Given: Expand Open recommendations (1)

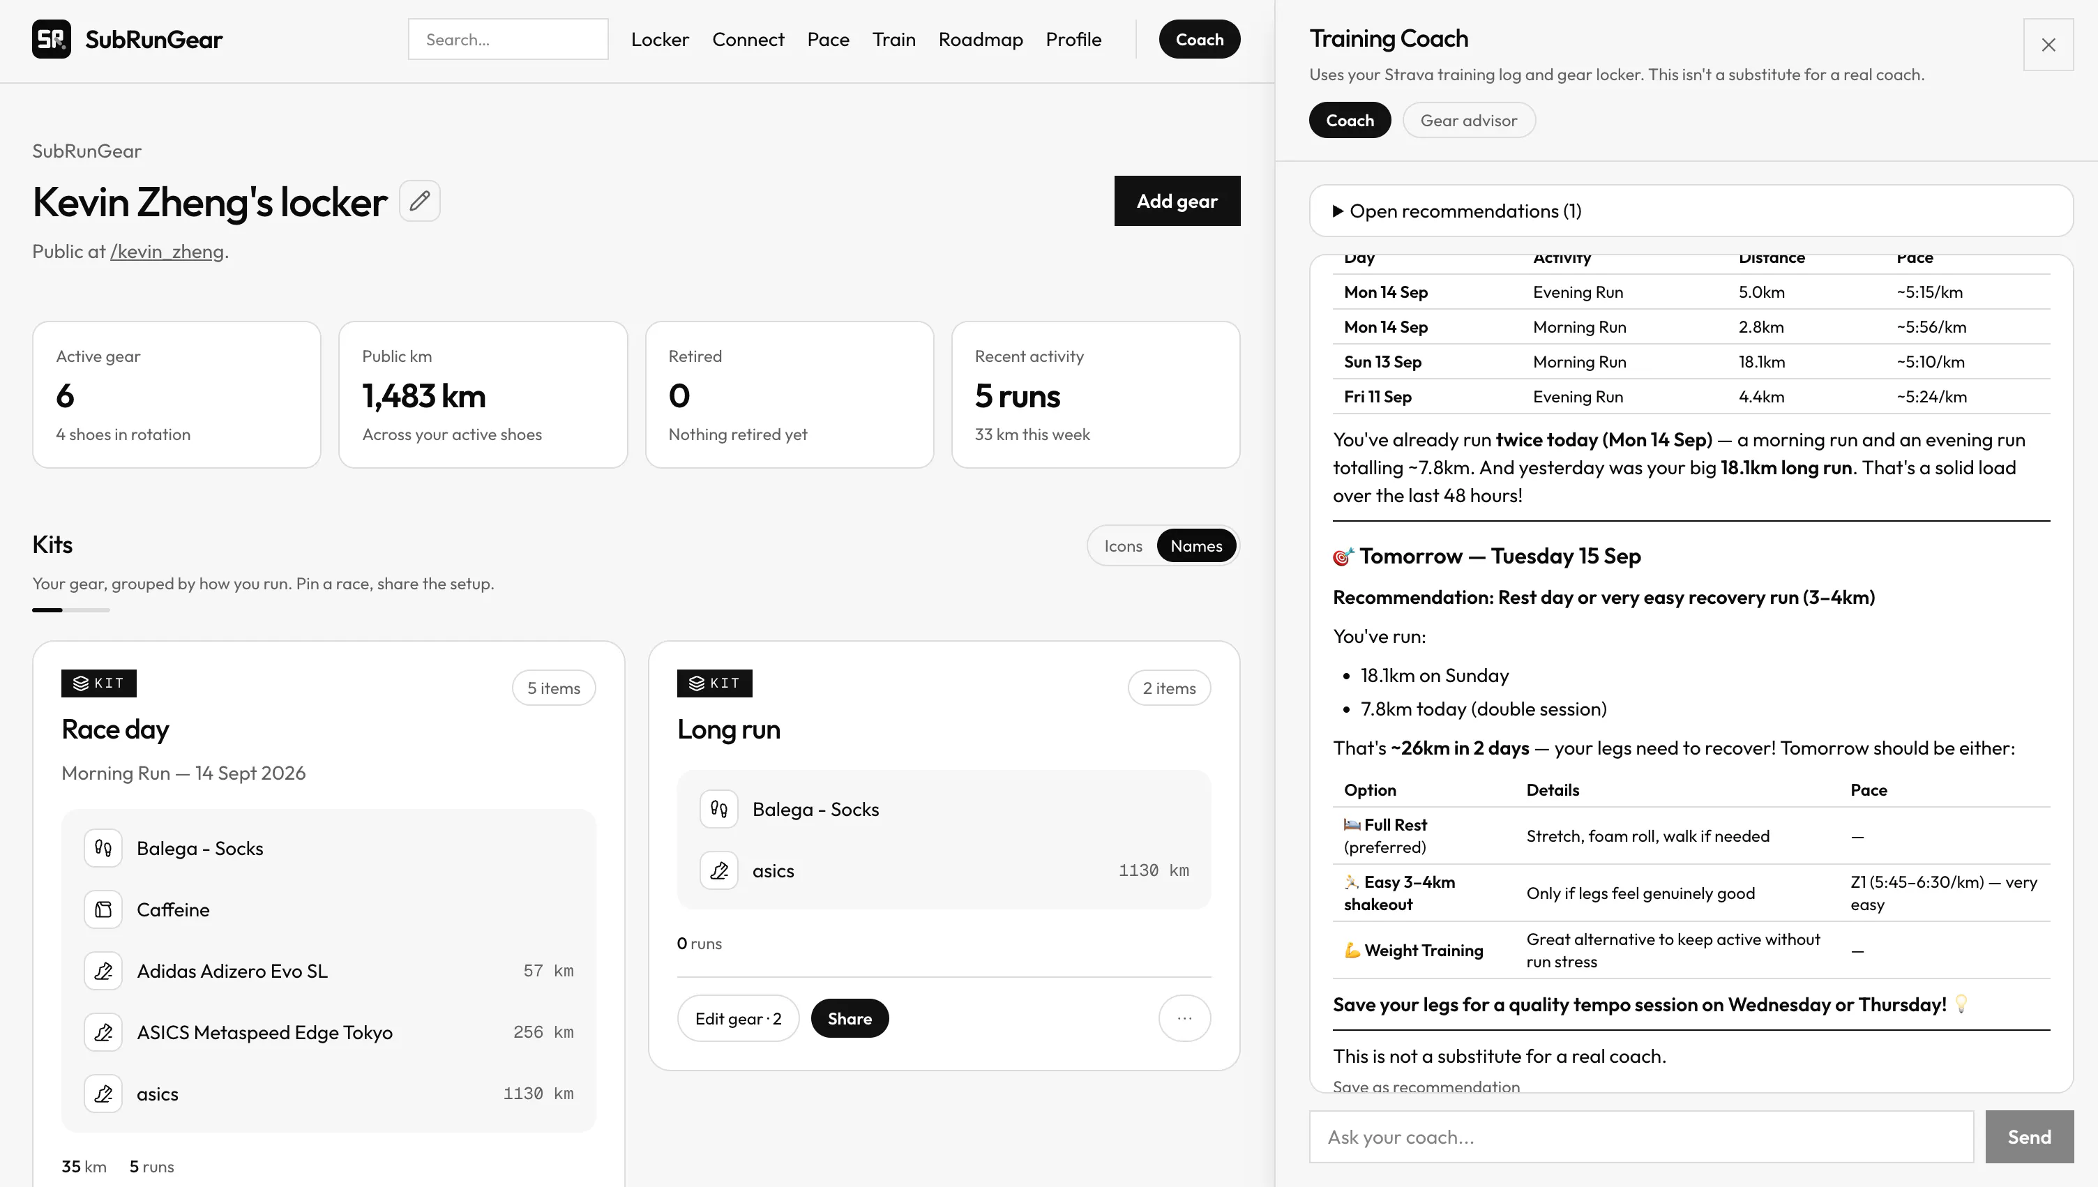Looking at the screenshot, I should click(x=1691, y=211).
